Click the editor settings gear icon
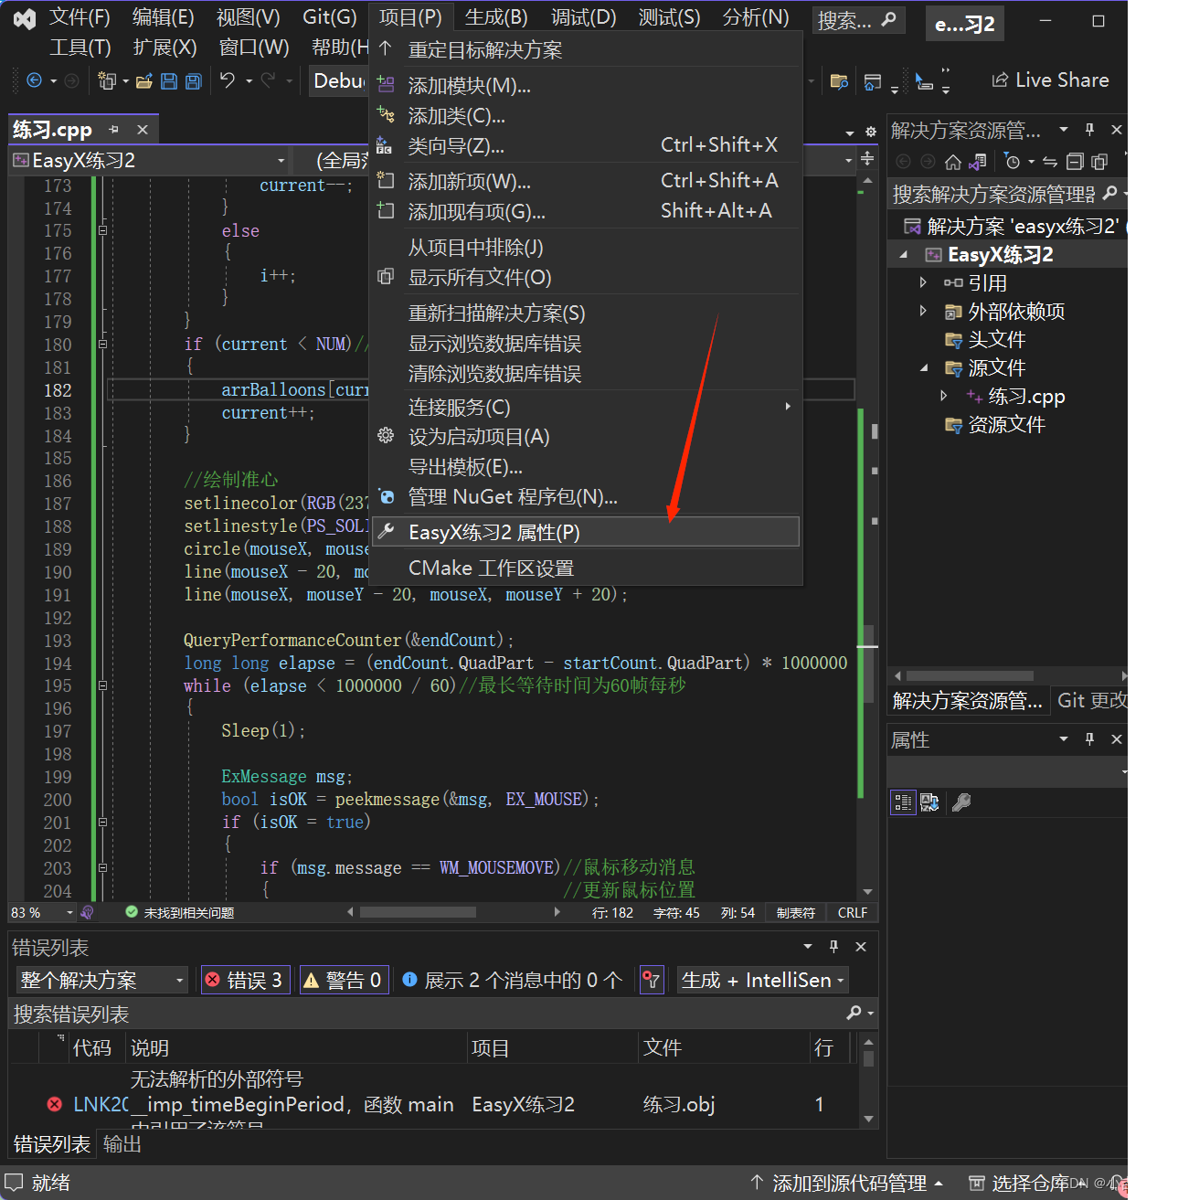 pyautogui.click(x=870, y=132)
